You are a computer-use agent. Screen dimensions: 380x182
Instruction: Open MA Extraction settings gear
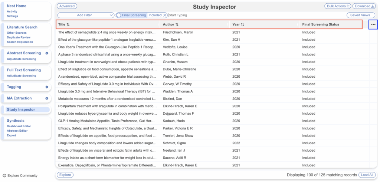pos(47,98)
